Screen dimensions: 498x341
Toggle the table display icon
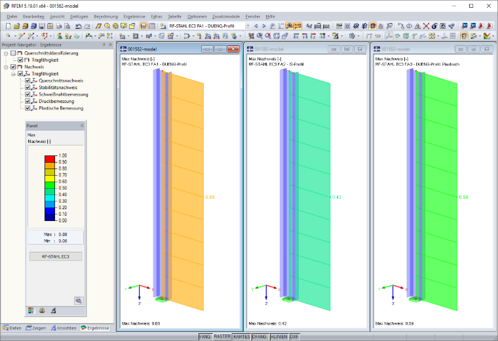point(152,26)
